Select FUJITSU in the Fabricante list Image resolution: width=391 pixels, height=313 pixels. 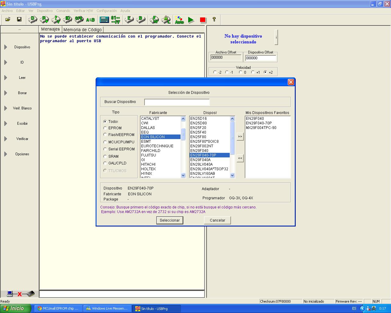pyautogui.click(x=160, y=155)
